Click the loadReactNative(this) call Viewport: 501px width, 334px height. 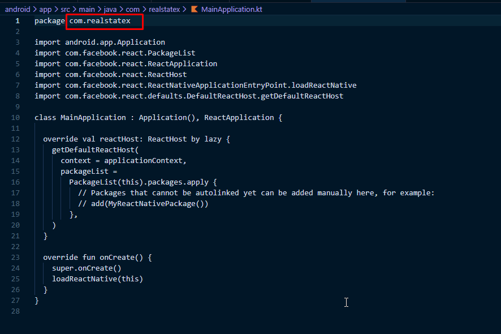pos(97,279)
